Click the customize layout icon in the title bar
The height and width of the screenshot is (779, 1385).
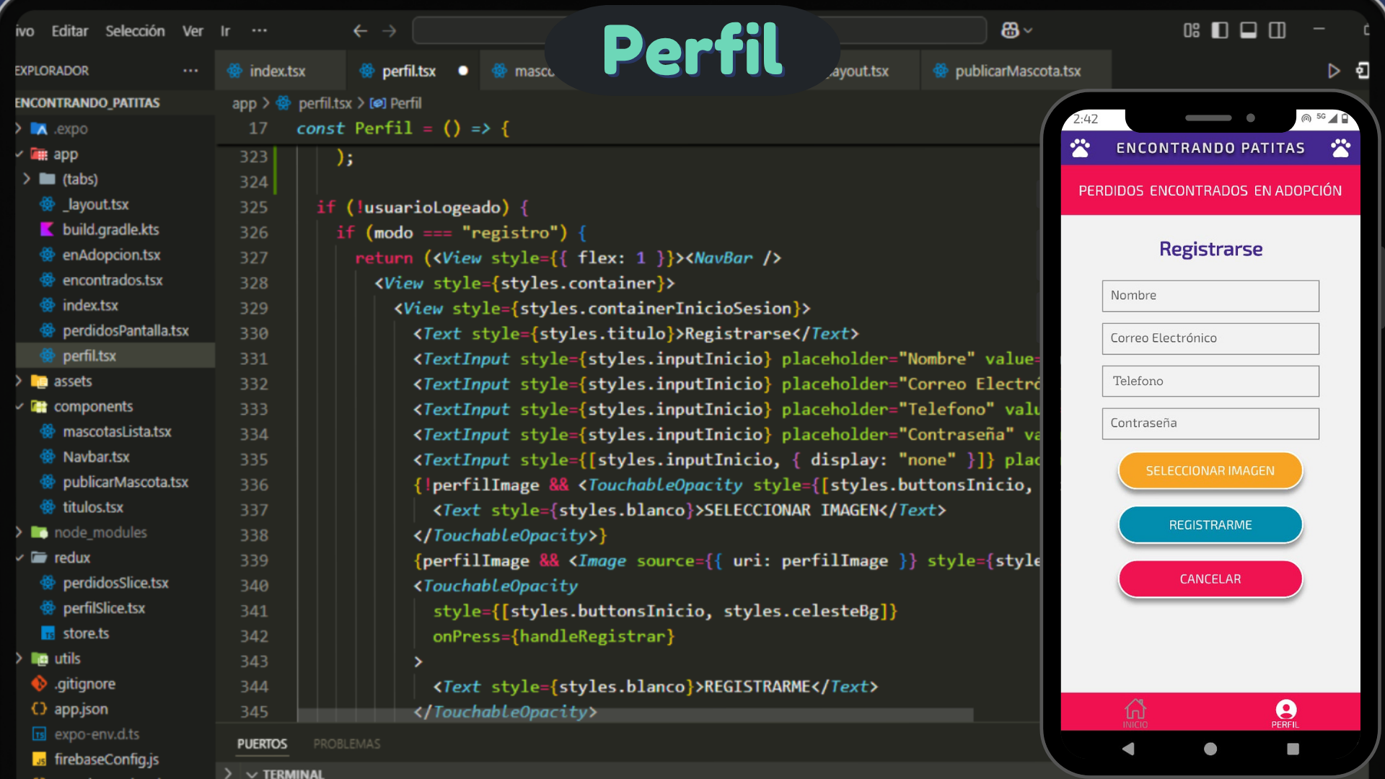(x=1191, y=30)
